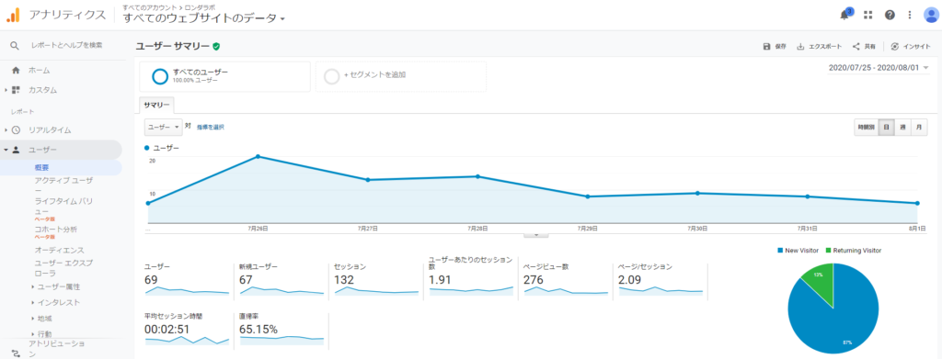Click the green verified shield icon

216,46
